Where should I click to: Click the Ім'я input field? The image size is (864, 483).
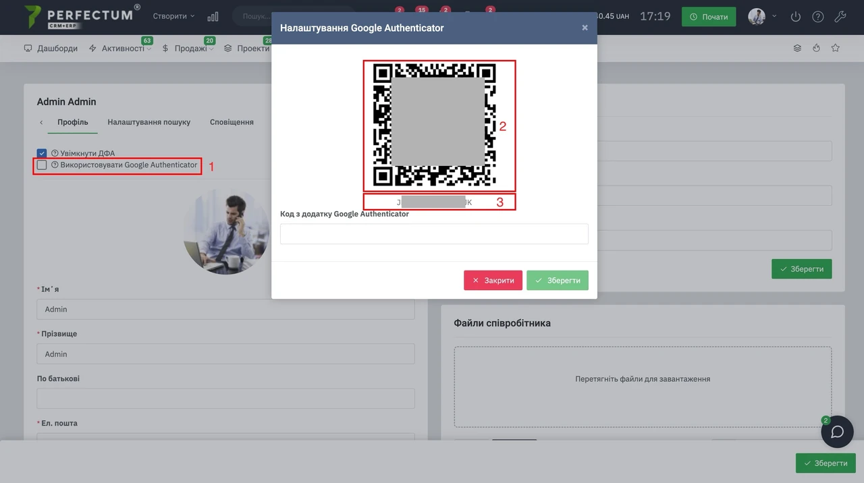pos(225,309)
